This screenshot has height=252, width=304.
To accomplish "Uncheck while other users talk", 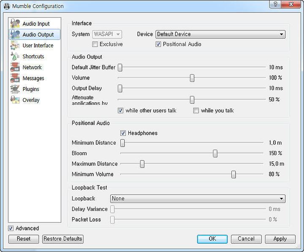I will pos(120,111).
